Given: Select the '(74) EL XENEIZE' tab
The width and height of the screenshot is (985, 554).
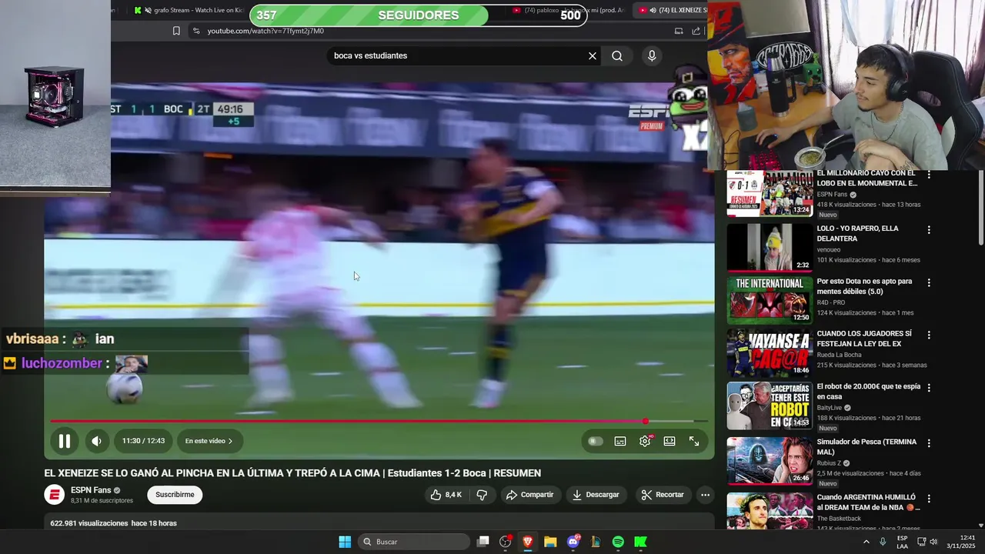Looking at the screenshot, I should pos(671,10).
